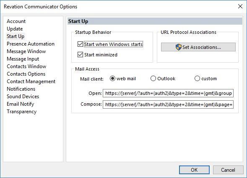Viewport: 247px width, 178px height.
Task: Click the Cancel button
Action: [x=228, y=170]
